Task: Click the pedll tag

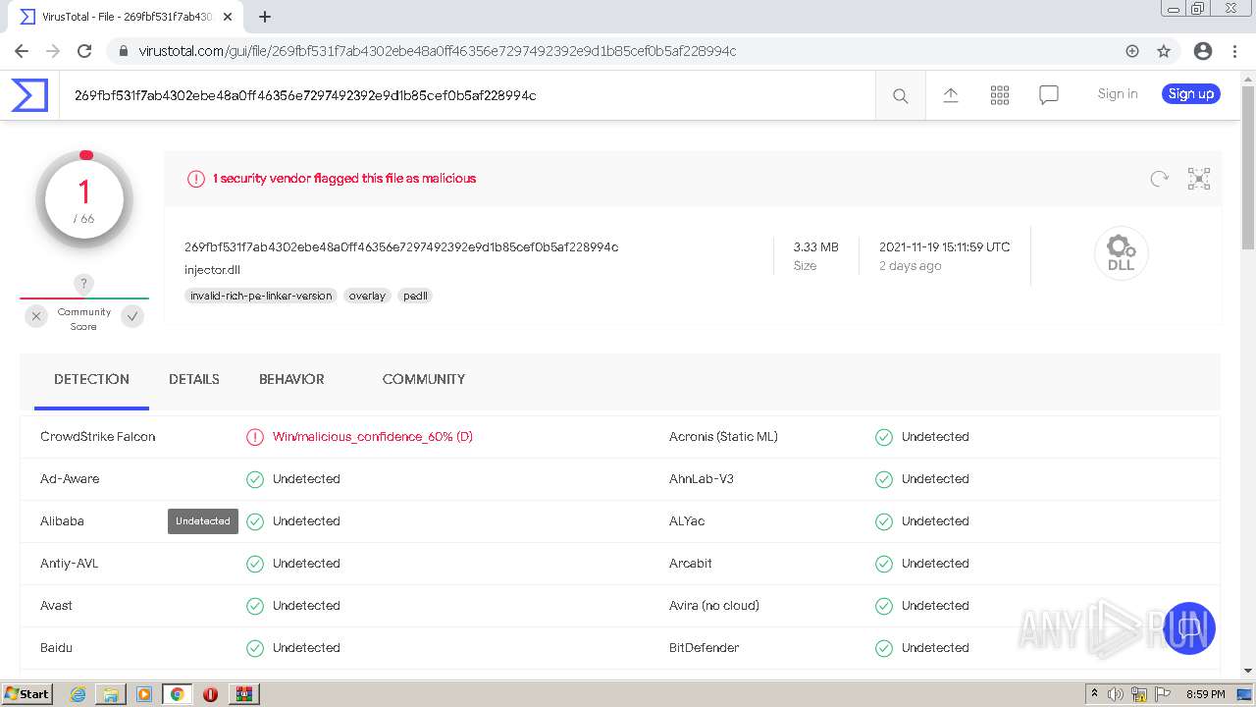Action: pyautogui.click(x=415, y=296)
